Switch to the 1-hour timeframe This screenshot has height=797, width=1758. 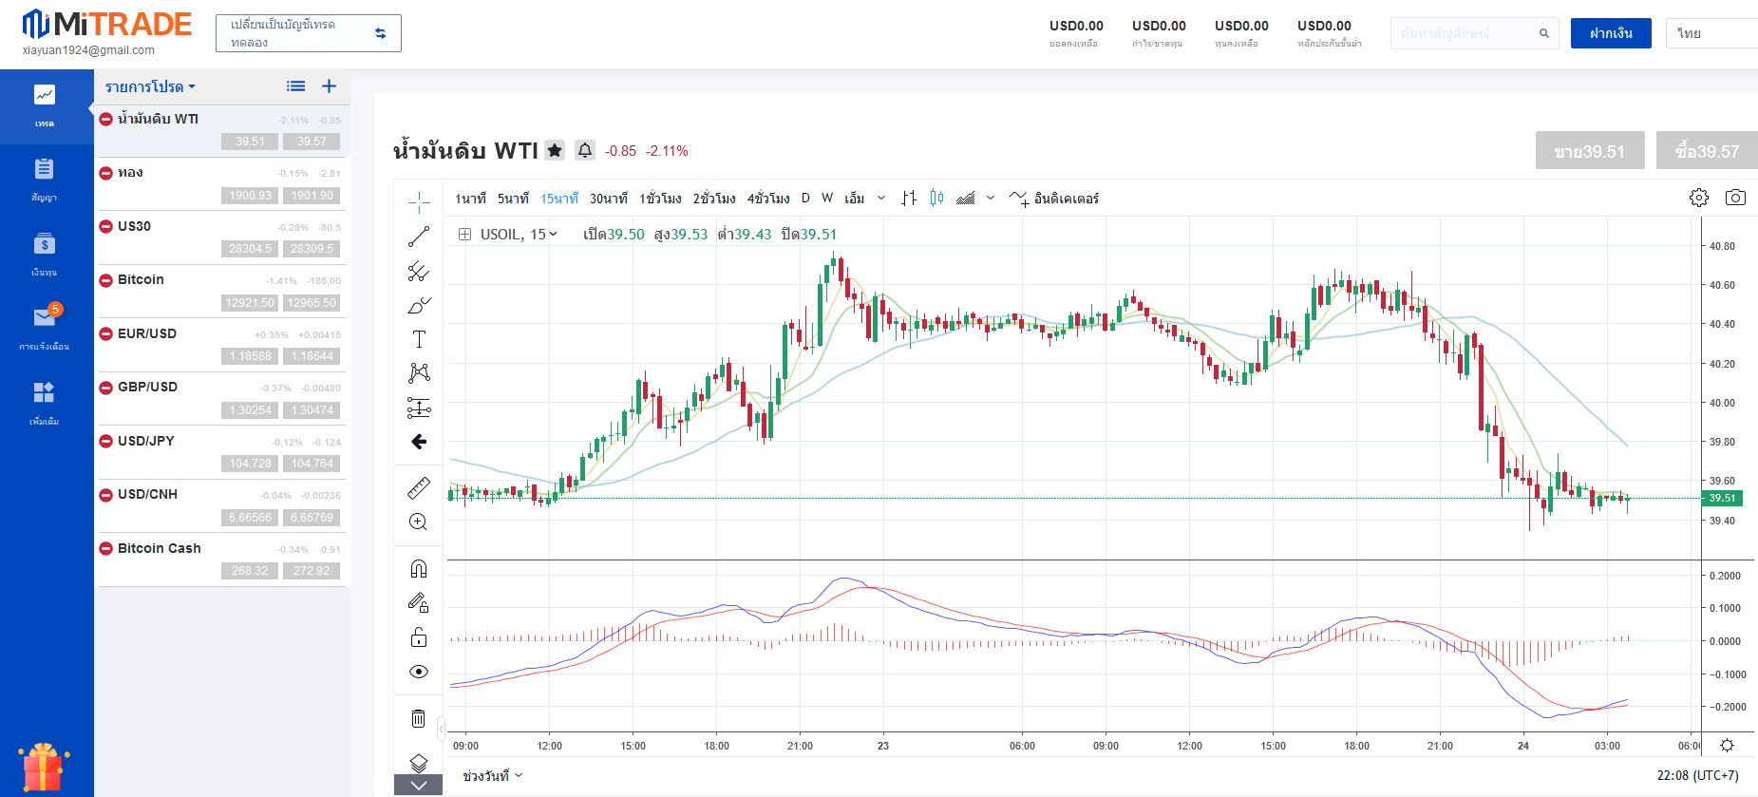pos(660,199)
